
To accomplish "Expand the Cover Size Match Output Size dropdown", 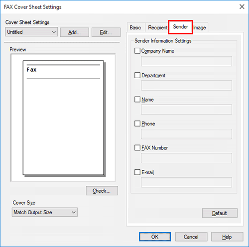I will pos(45,212).
